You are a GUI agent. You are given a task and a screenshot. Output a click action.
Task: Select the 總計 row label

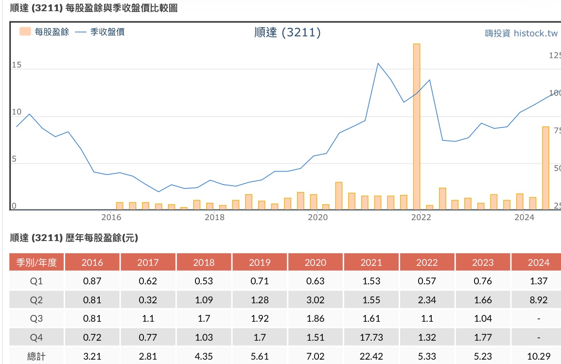37,356
